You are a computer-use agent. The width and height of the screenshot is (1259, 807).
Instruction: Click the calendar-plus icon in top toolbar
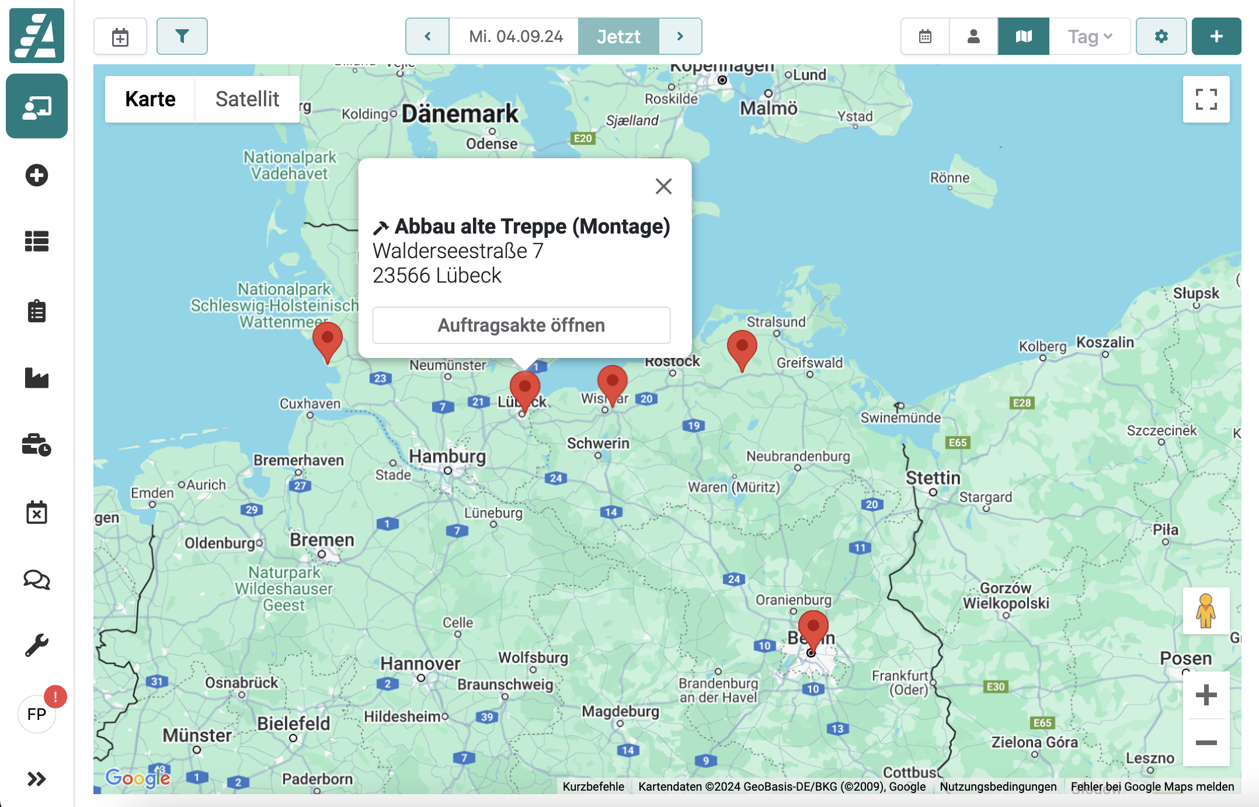click(x=120, y=37)
